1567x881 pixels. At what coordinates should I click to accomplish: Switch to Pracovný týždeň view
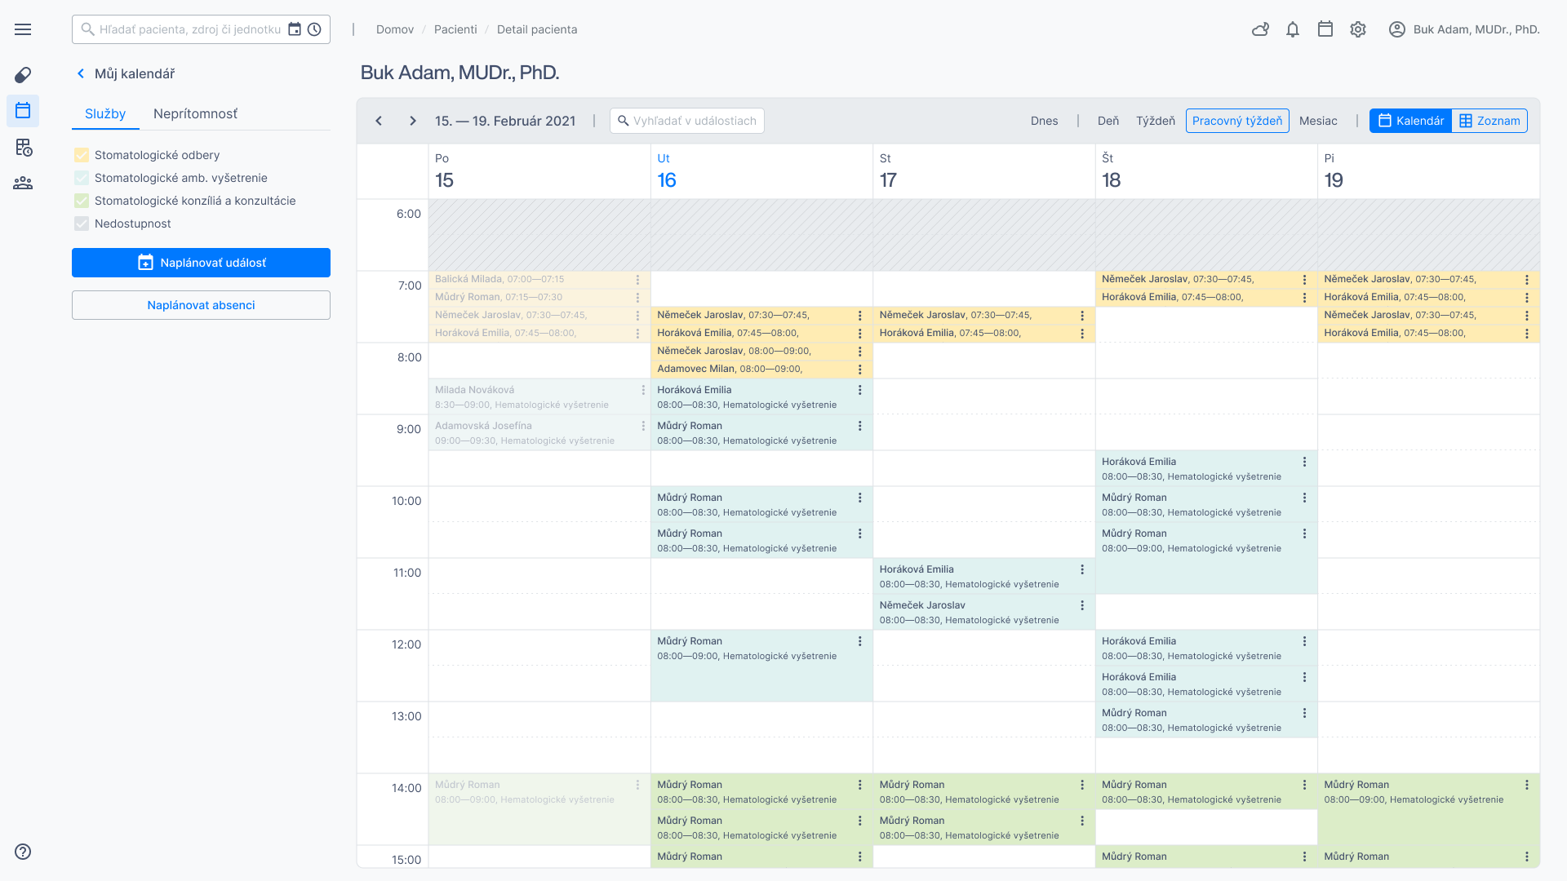1237,121
